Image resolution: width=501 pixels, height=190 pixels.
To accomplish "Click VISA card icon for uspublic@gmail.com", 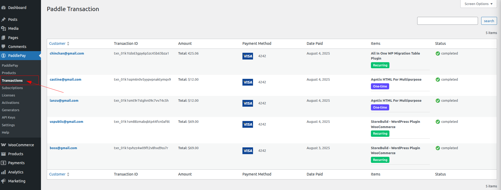I will [248, 124].
